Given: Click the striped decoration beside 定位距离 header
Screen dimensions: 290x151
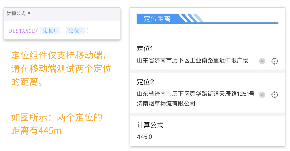Looking at the screenshot, I should click(x=191, y=18).
